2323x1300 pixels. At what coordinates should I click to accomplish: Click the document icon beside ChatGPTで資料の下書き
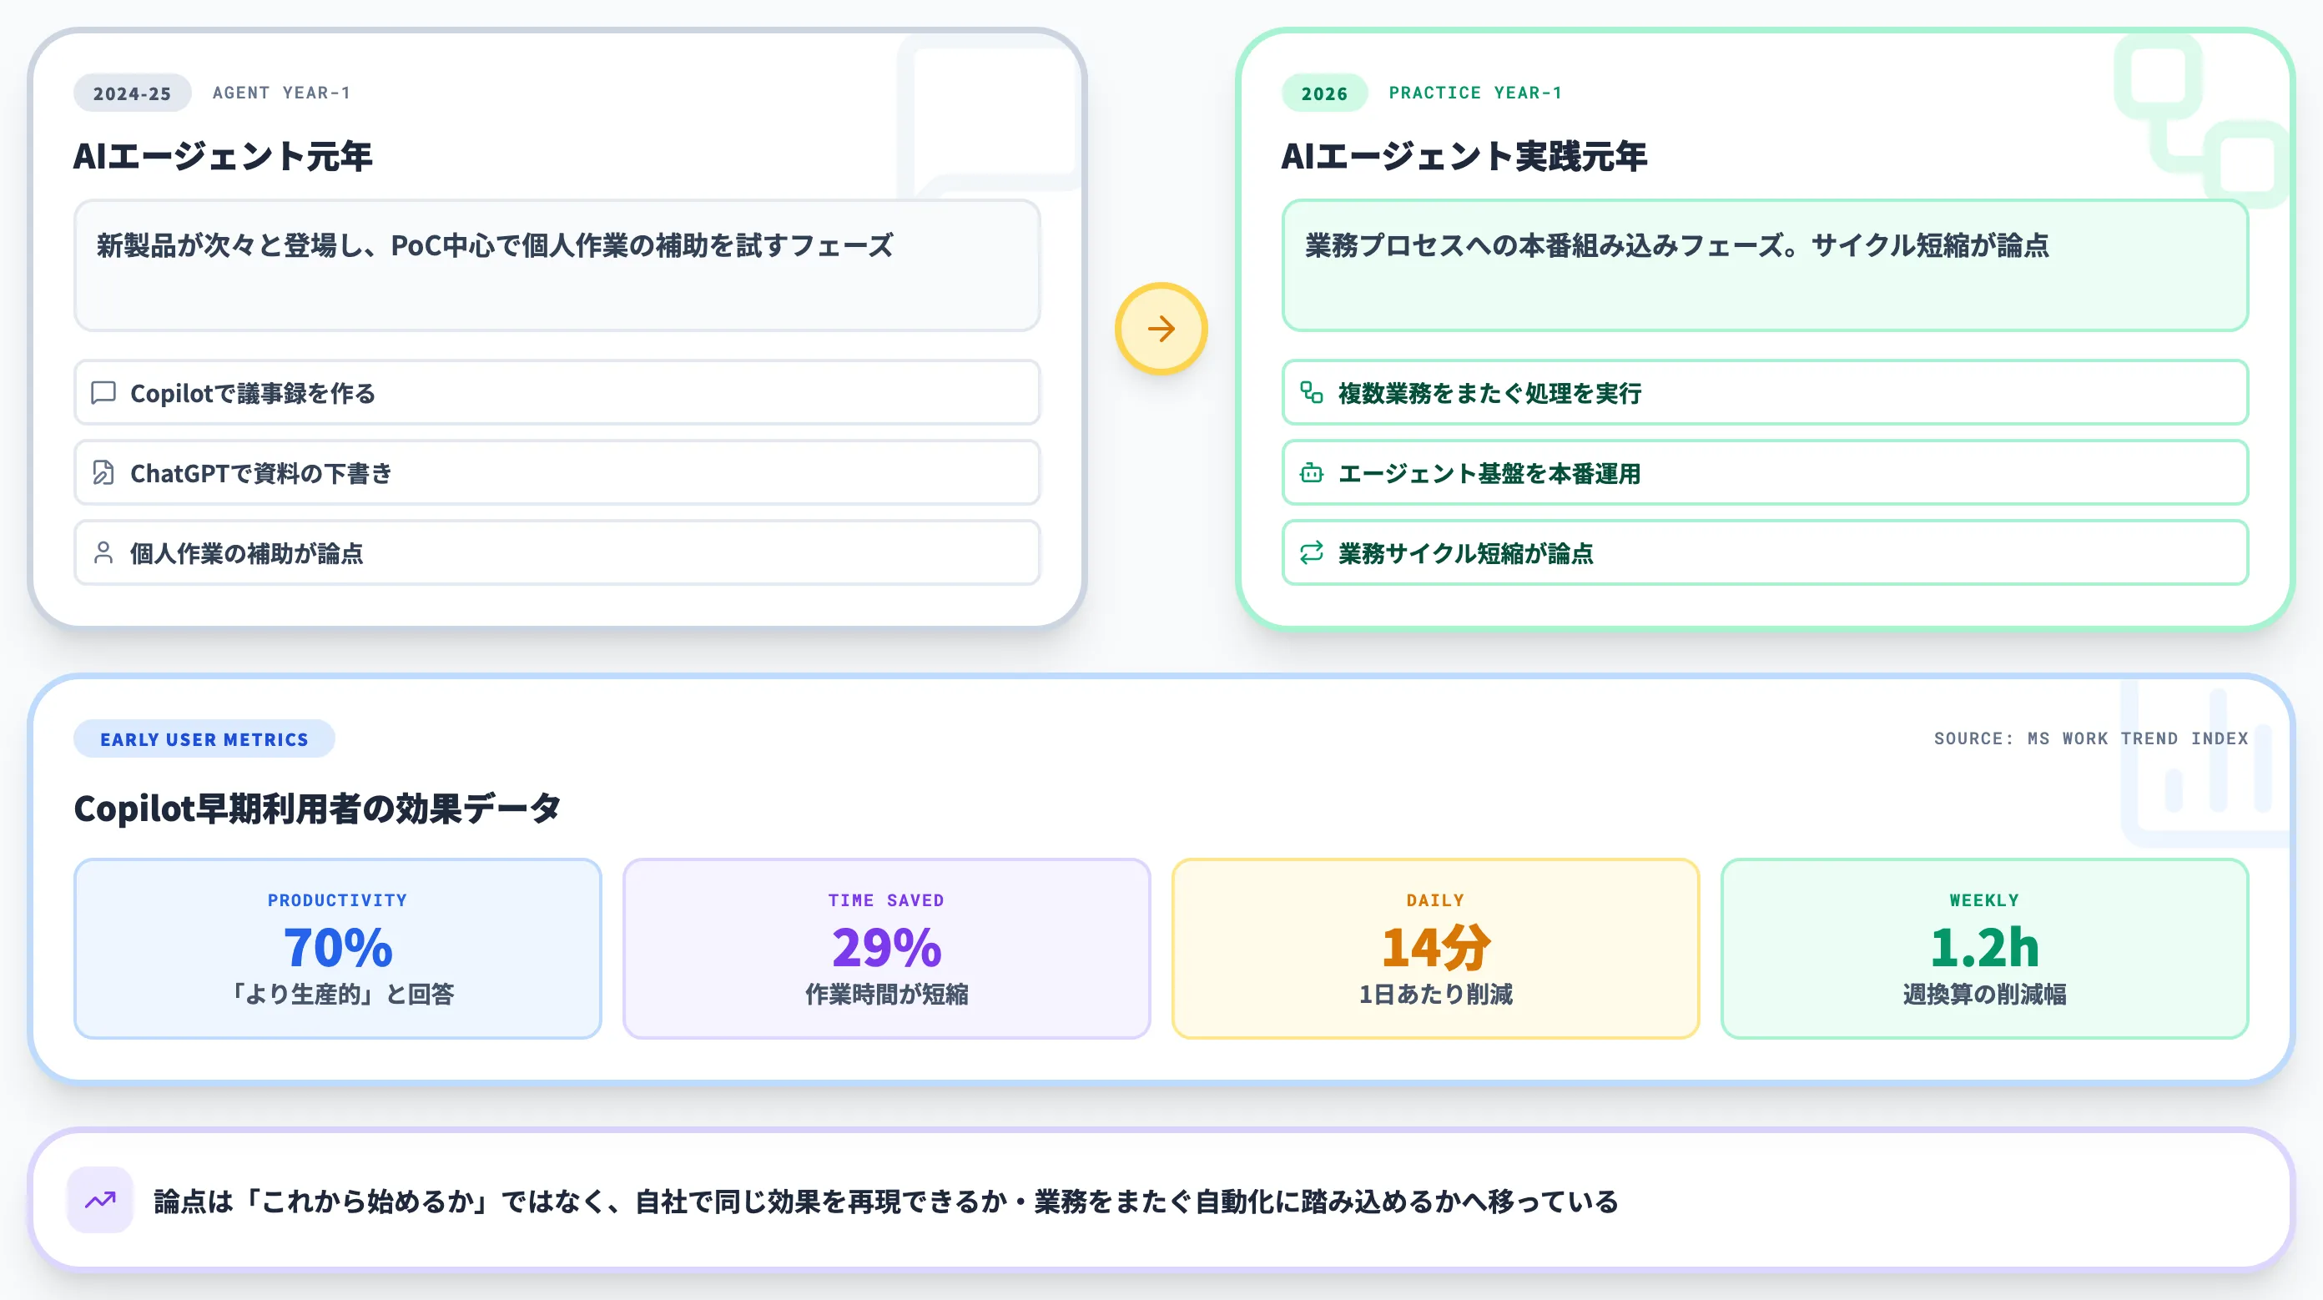103,472
